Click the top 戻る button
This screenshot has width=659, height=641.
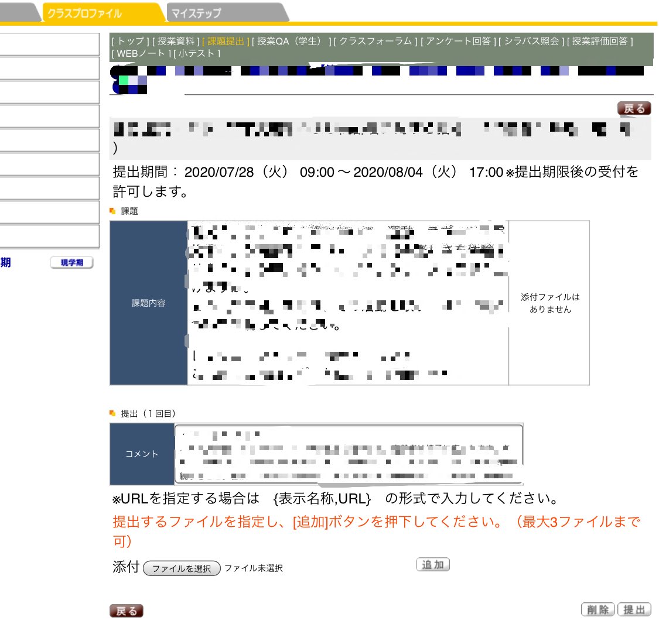[634, 108]
